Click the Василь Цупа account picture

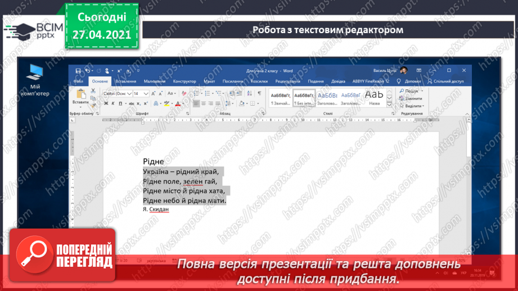[403, 71]
